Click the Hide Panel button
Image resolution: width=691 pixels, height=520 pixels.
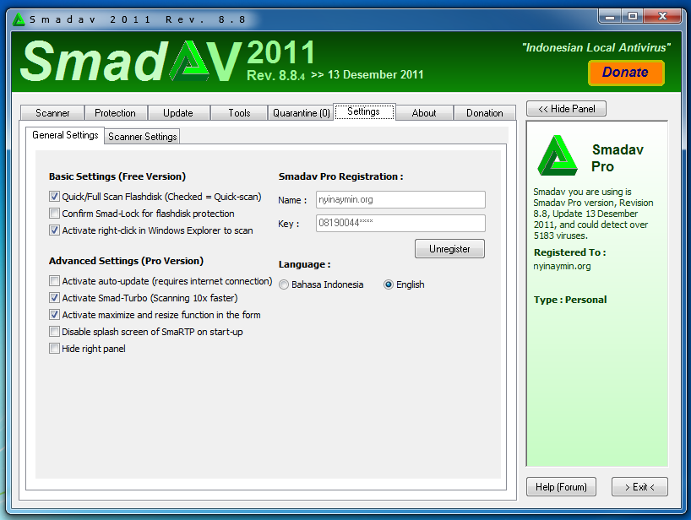(x=566, y=108)
